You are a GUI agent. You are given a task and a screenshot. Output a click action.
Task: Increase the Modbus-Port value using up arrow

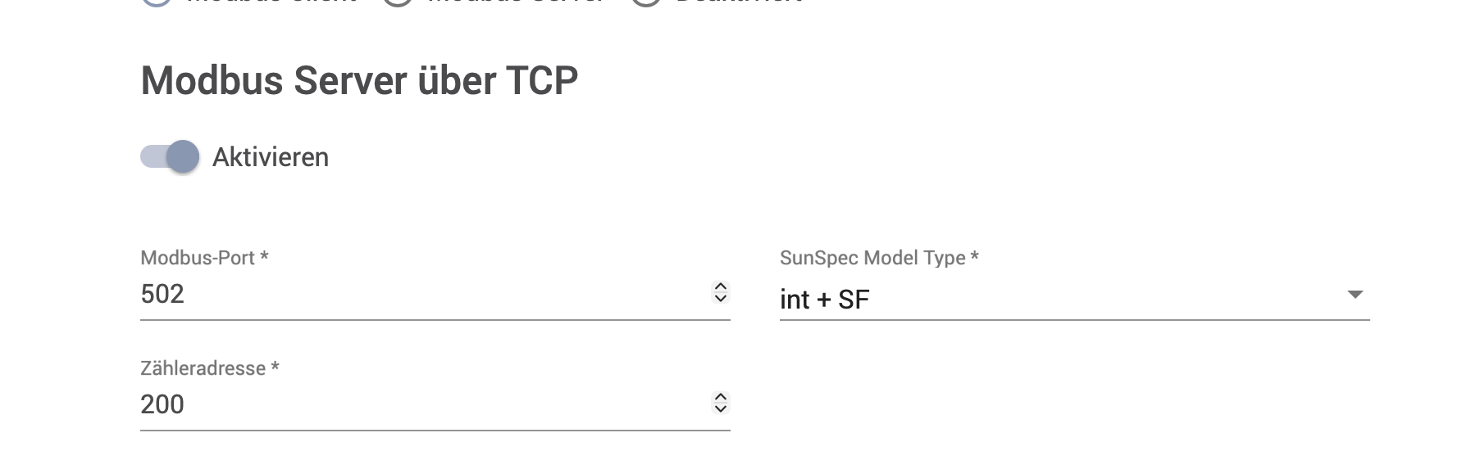pyautogui.click(x=721, y=286)
